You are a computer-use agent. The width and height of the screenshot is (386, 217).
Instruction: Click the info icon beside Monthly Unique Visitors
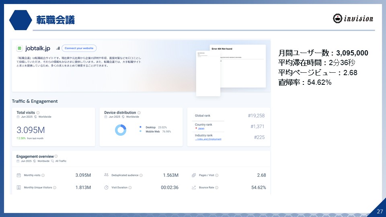(55, 188)
